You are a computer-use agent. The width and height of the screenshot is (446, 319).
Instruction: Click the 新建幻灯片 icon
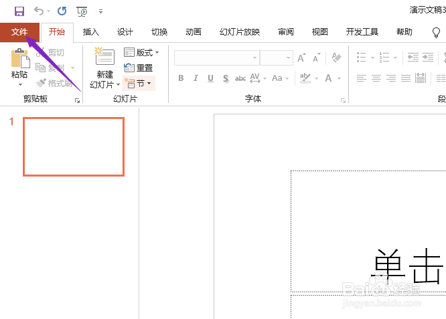coord(105,56)
